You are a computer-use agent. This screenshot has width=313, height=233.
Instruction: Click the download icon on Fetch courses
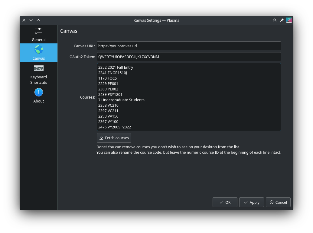[x=101, y=138]
